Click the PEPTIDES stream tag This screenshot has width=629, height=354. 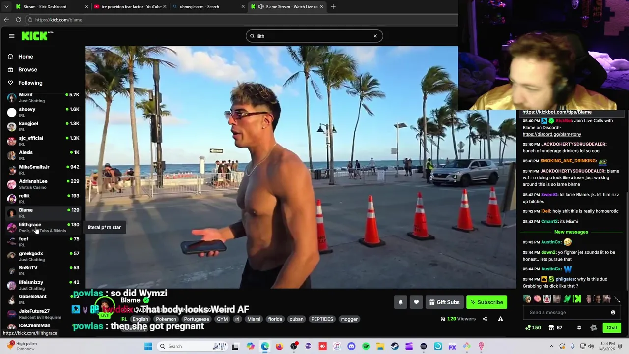[322, 319]
